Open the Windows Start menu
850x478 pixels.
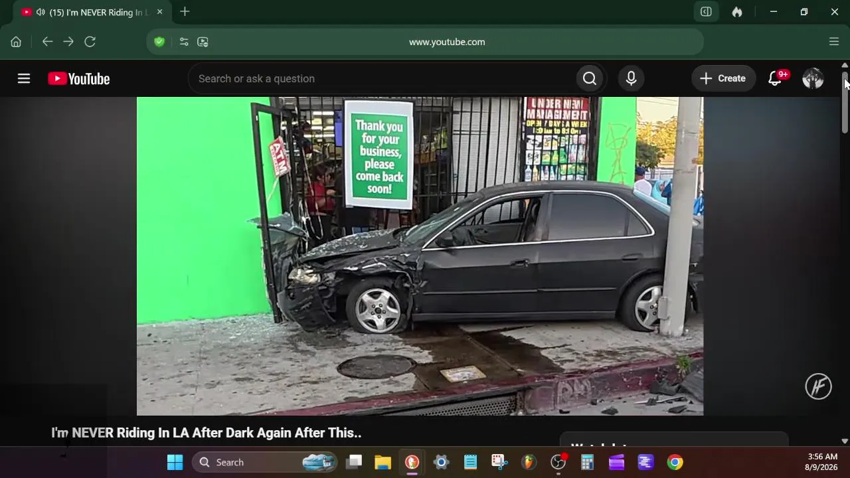(175, 462)
